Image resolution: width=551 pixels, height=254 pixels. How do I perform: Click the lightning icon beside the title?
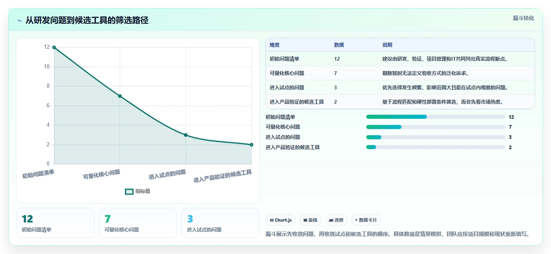click(x=19, y=20)
